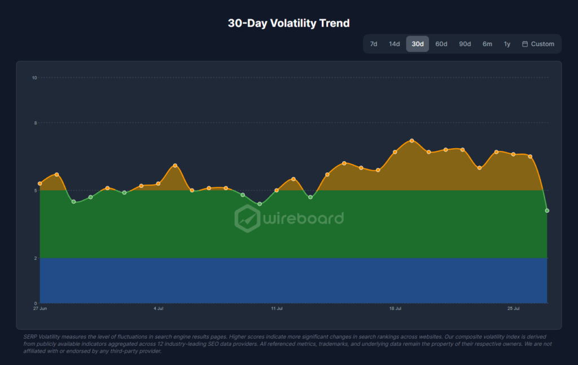578x365 pixels.
Task: Click the wireboard watermark text
Action: (303, 218)
